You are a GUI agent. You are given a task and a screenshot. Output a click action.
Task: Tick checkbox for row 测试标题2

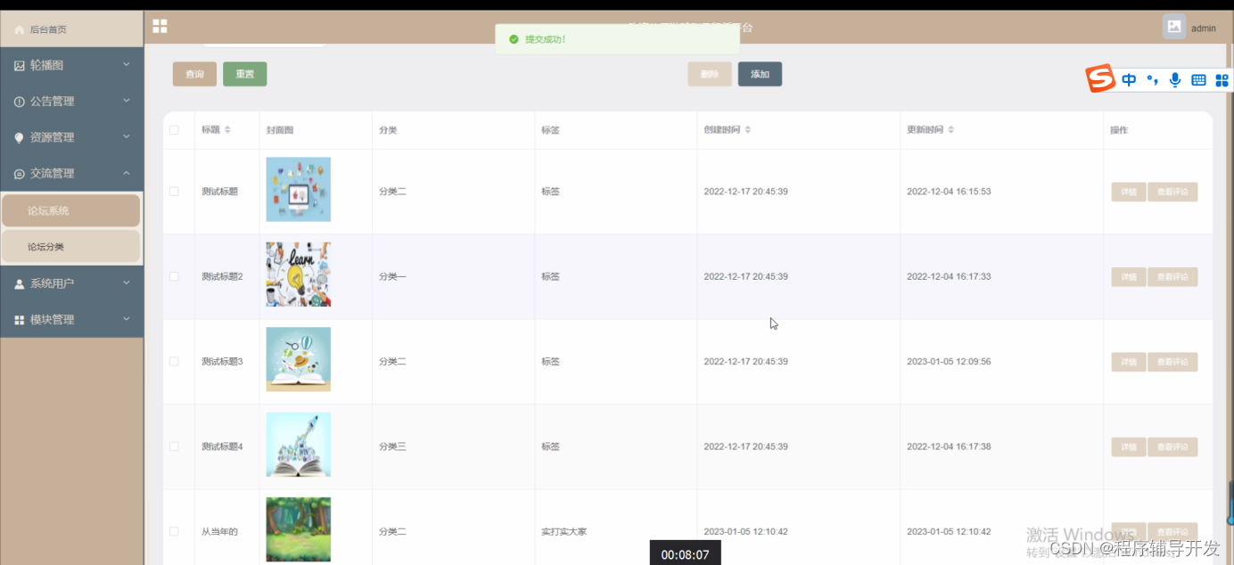(x=174, y=276)
